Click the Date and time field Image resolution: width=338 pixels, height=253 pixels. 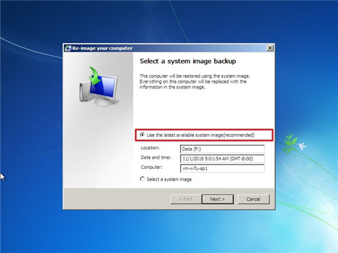[x=222, y=158]
